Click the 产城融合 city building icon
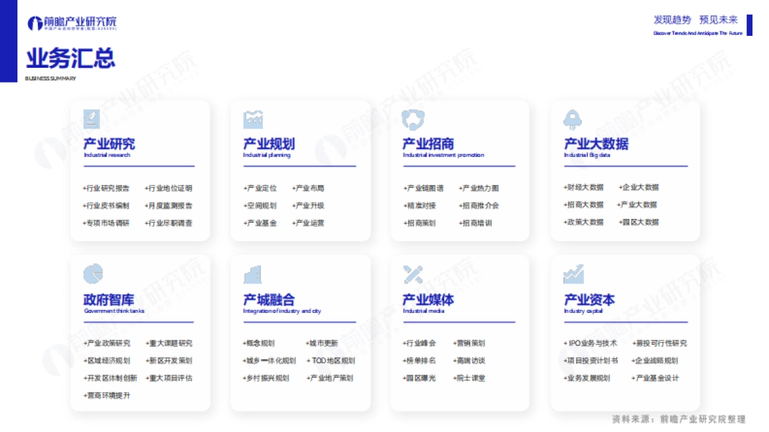This screenshot has height=432, width=769. tap(251, 273)
